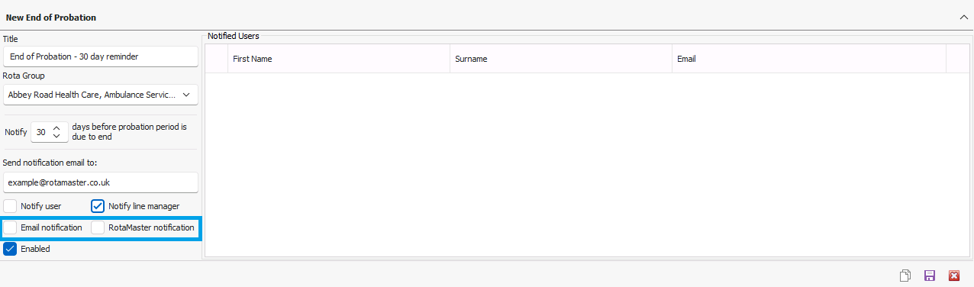Sort by Email column header

[809, 59]
